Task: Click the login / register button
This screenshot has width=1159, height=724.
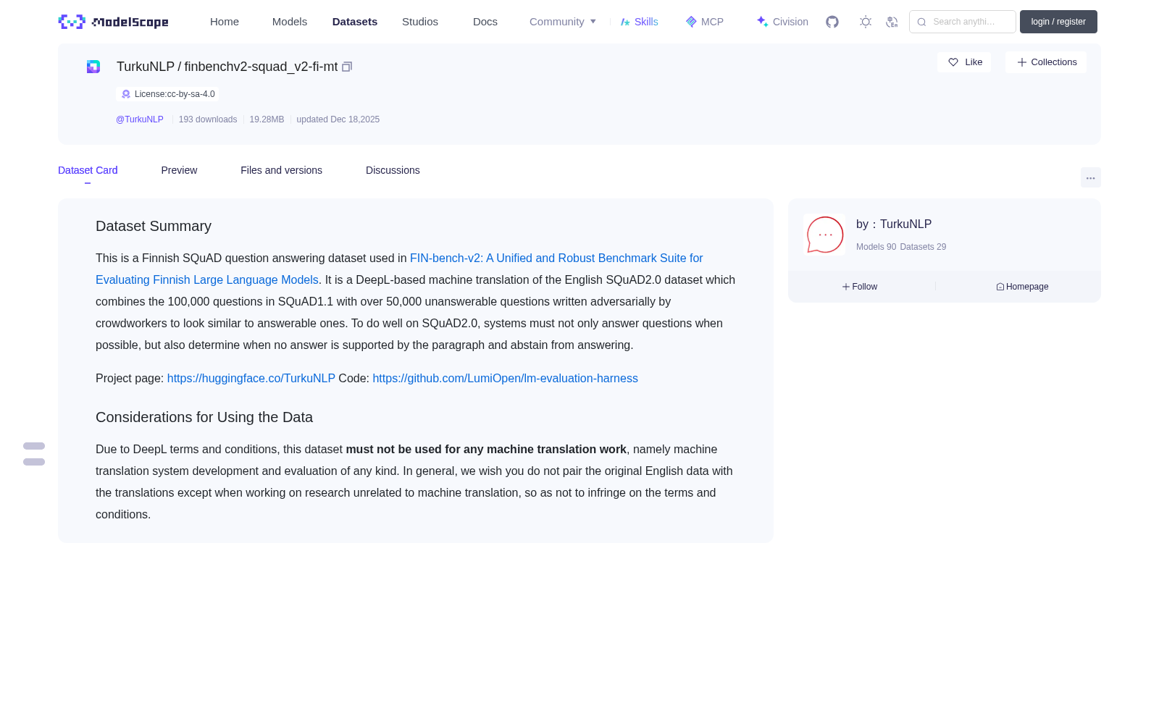Action: click(1058, 22)
